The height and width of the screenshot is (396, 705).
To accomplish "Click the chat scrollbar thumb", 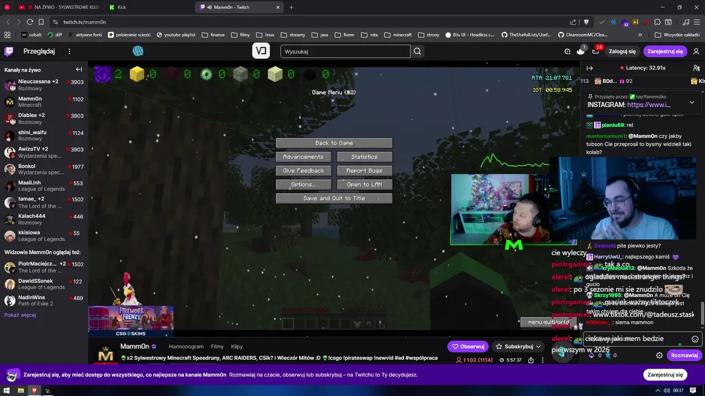I will 702,313.
